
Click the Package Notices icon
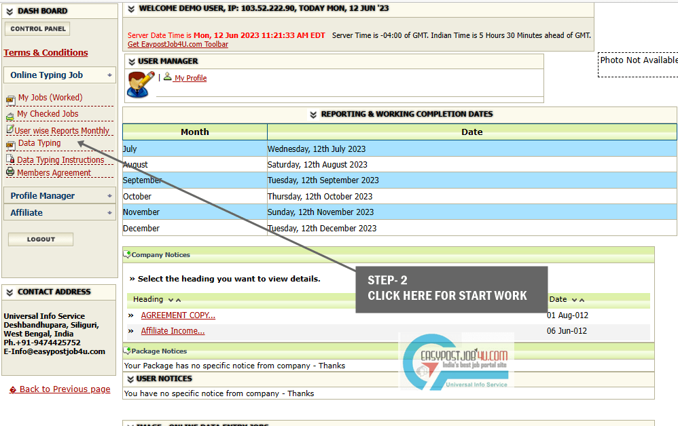coord(126,351)
